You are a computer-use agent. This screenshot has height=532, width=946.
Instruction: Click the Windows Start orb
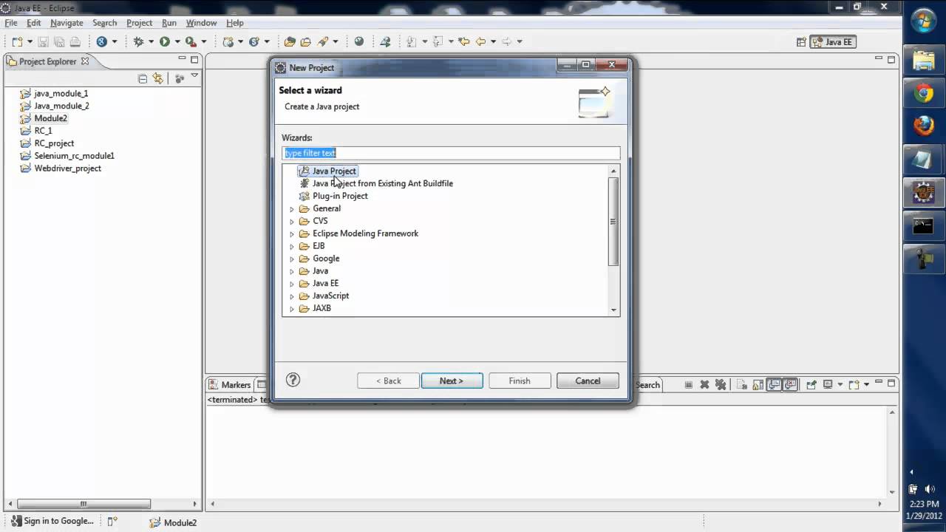(x=923, y=21)
